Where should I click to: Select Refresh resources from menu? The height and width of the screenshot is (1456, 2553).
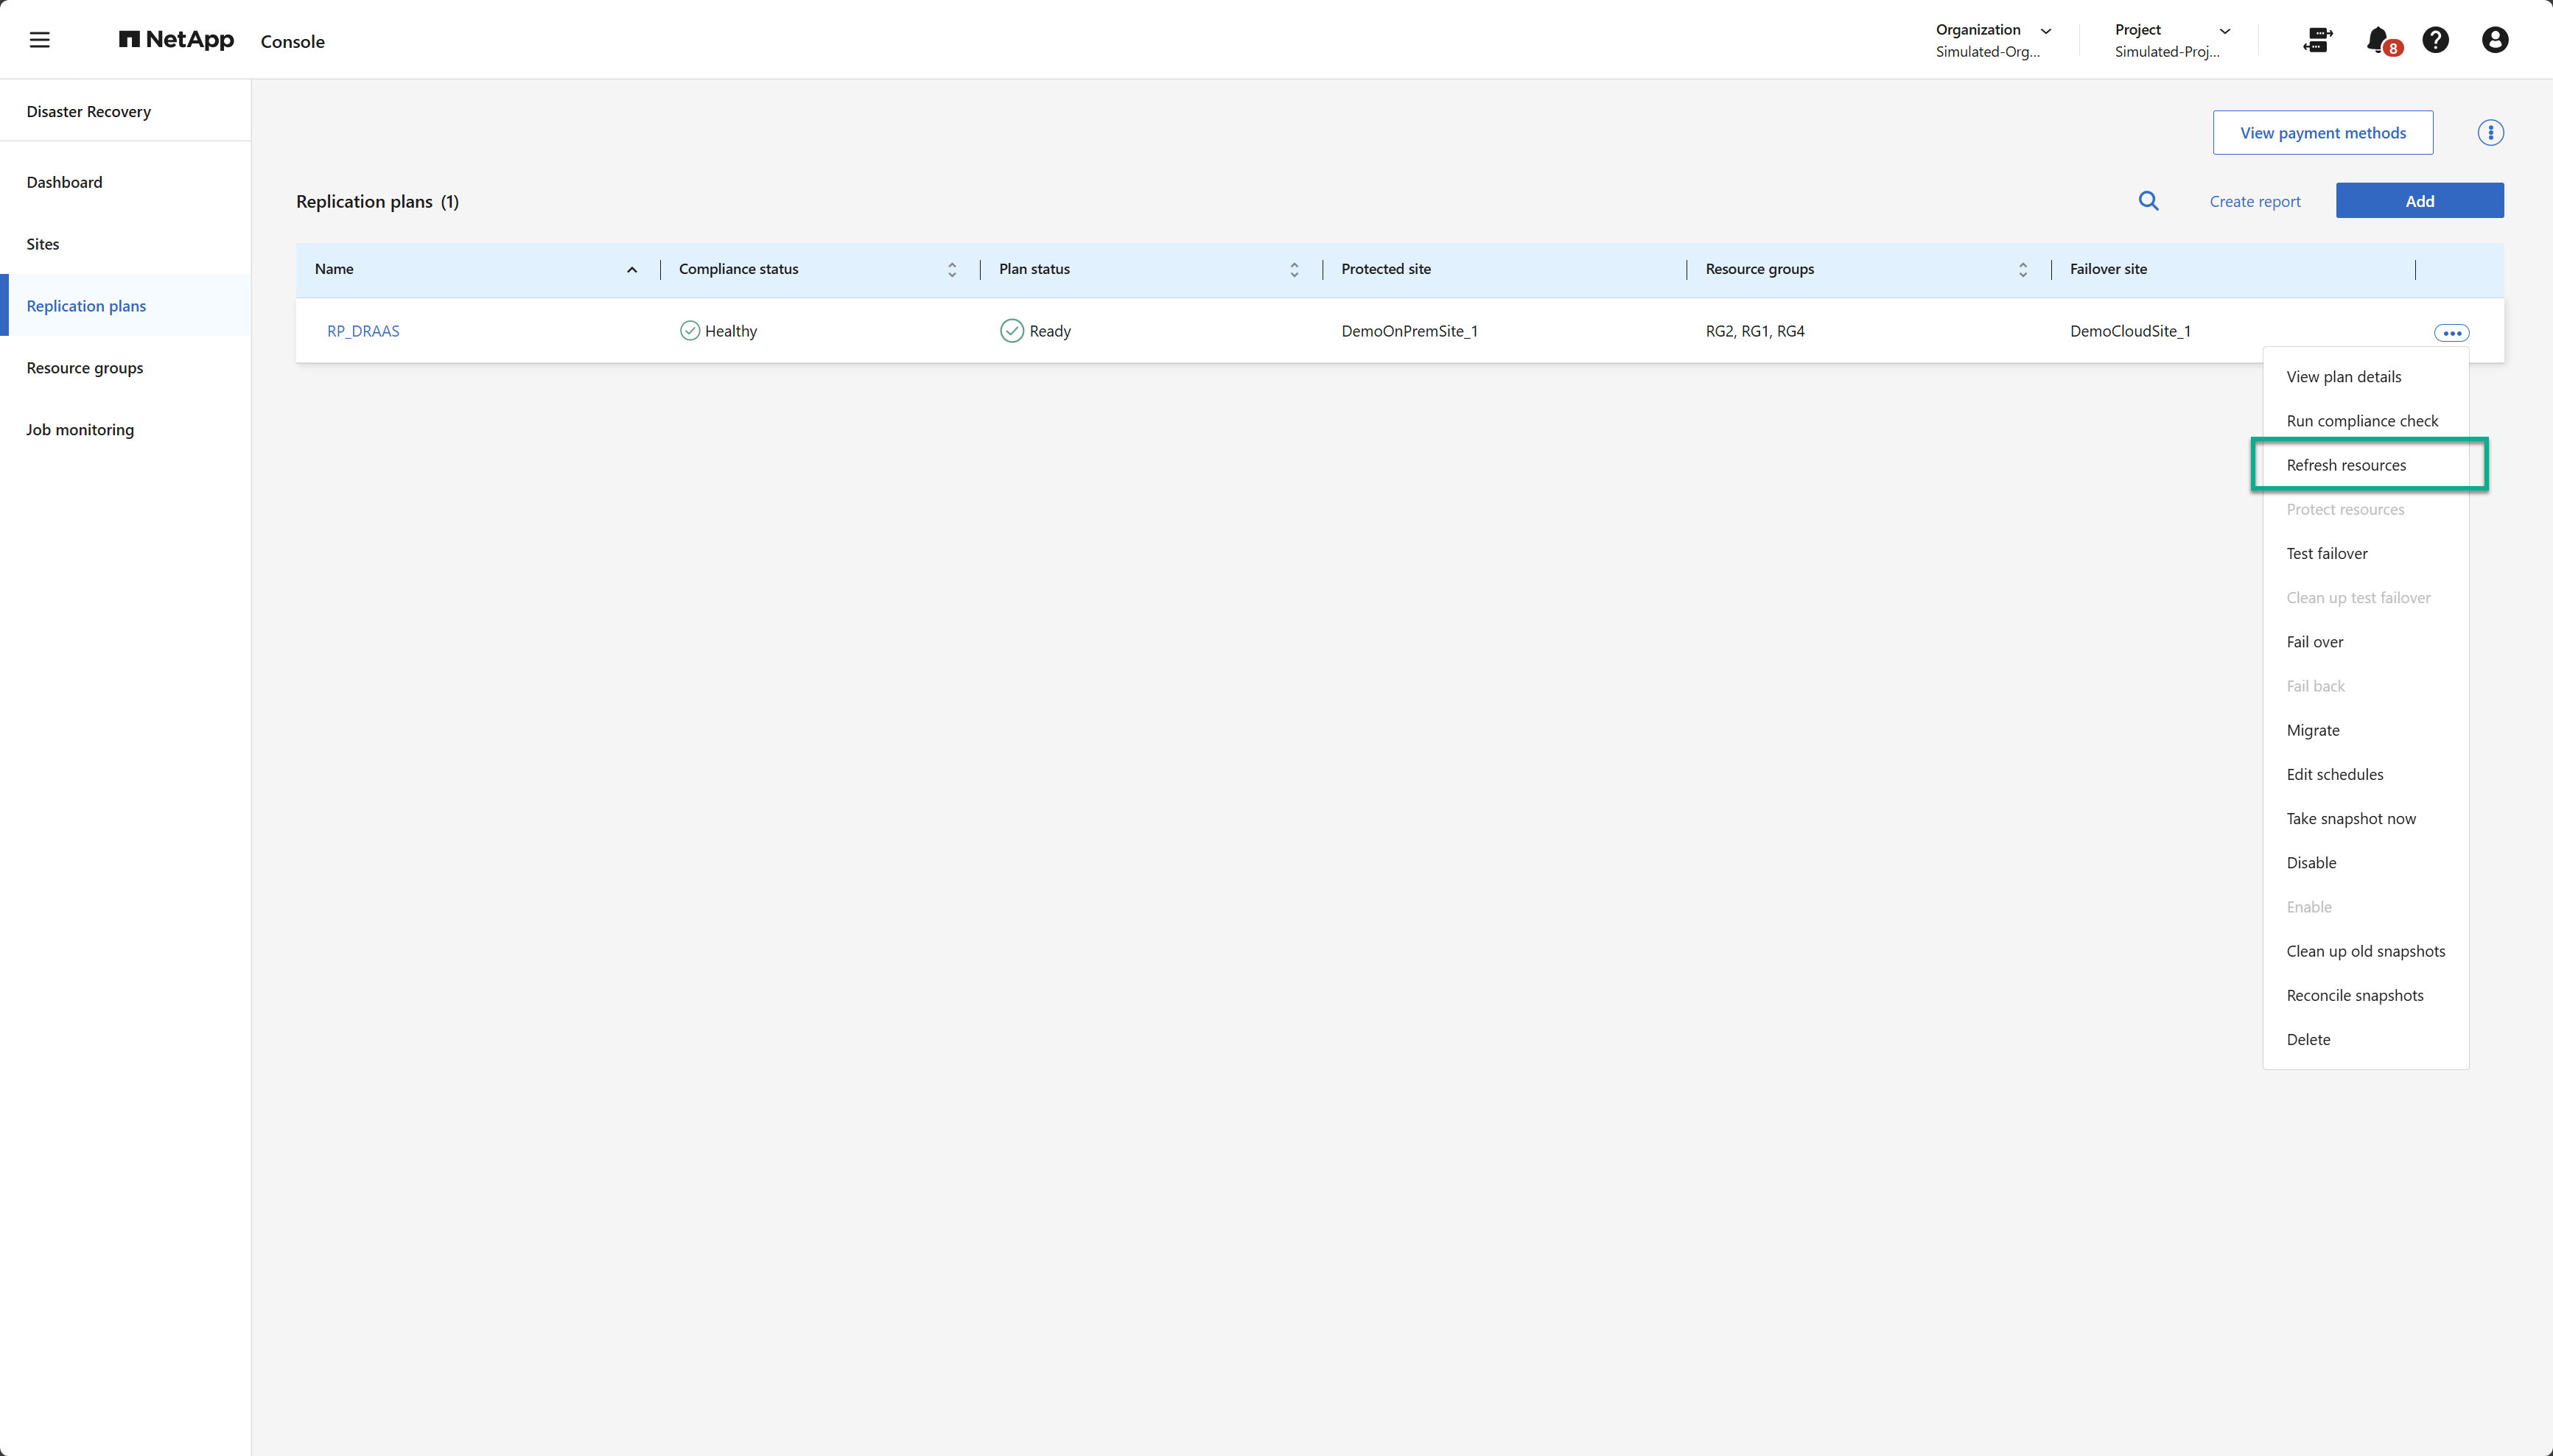pyautogui.click(x=2346, y=465)
